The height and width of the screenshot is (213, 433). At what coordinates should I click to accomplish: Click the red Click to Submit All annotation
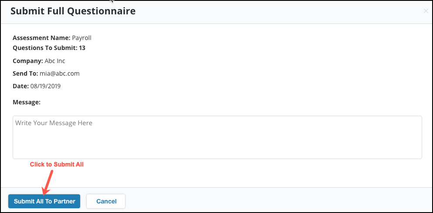click(x=57, y=164)
